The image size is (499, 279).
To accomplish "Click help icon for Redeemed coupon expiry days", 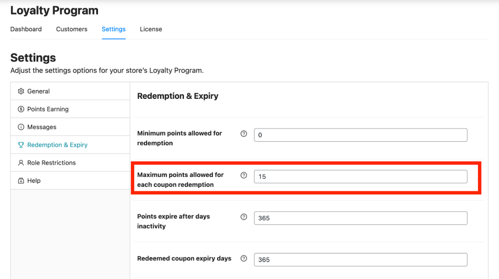I will click(x=244, y=259).
